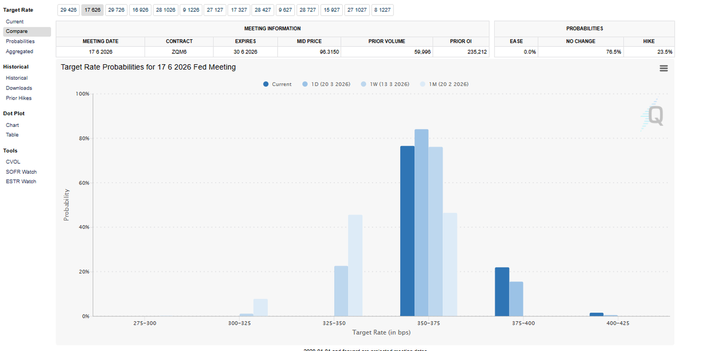Open SOFR Watch tool link
The image size is (702, 351).
point(21,171)
